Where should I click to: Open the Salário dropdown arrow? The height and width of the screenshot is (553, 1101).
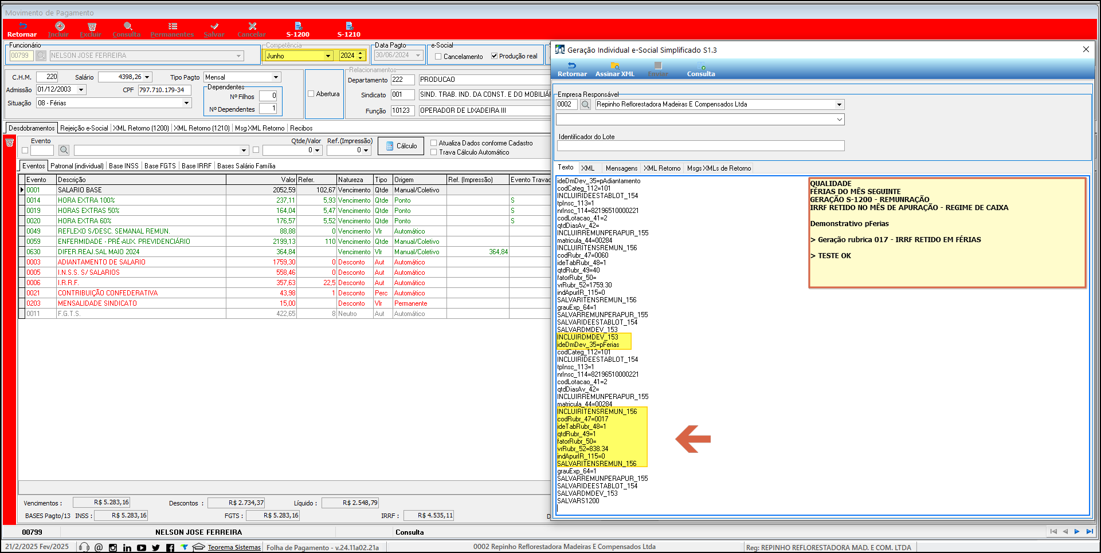(147, 77)
